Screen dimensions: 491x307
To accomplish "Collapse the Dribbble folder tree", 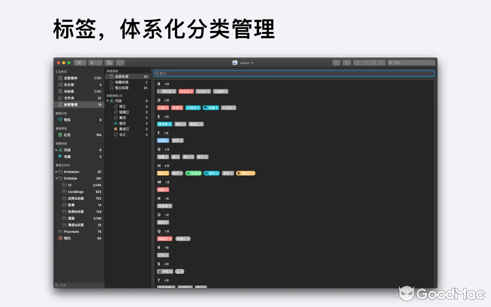I will pos(56,178).
